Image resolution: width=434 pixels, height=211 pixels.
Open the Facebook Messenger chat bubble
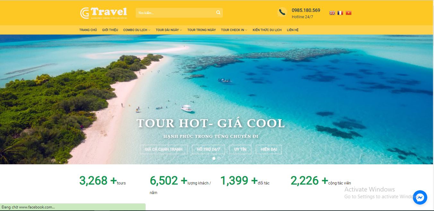click(420, 198)
